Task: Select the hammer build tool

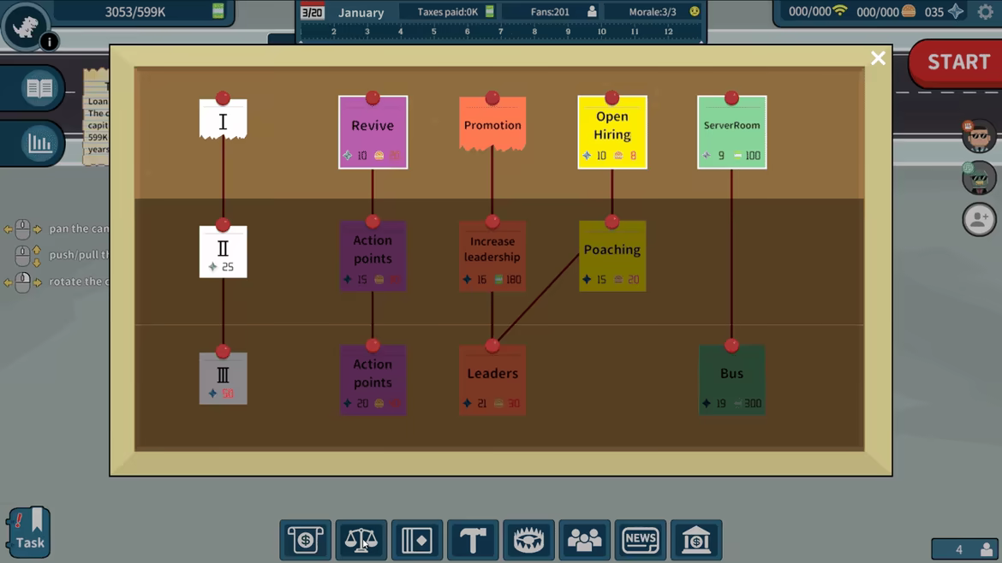Action: click(473, 540)
